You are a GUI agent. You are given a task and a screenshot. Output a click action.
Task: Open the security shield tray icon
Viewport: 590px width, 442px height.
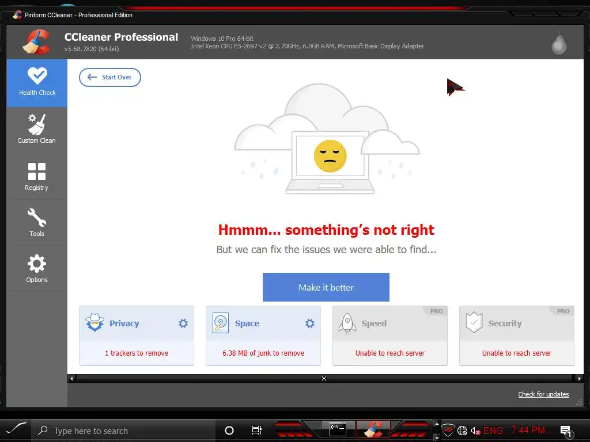coord(447,430)
